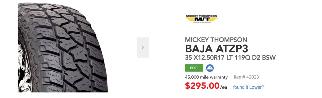The image size is (322, 98).
Task: Click the $295.00 price
Action: (x=202, y=86)
